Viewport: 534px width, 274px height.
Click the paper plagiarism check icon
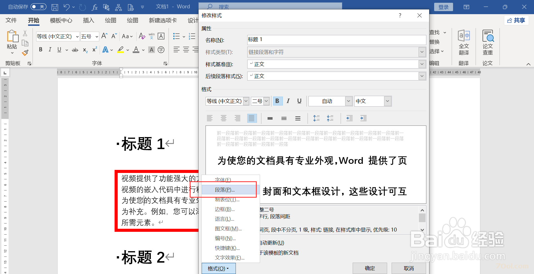488,42
